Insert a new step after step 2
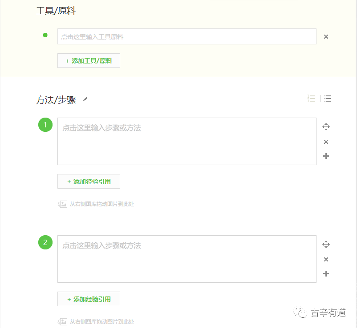This screenshot has height=328, width=357. click(x=326, y=273)
